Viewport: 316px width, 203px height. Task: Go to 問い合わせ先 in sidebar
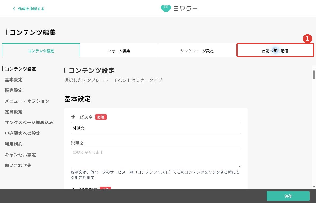click(x=18, y=165)
